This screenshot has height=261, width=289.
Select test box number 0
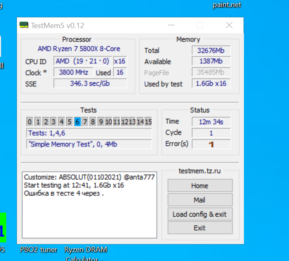pyautogui.click(x=30, y=122)
